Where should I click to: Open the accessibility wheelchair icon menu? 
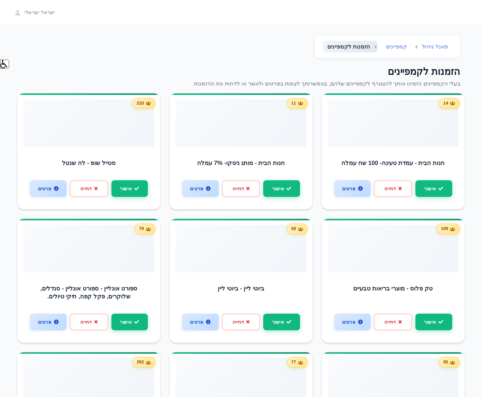(4, 64)
